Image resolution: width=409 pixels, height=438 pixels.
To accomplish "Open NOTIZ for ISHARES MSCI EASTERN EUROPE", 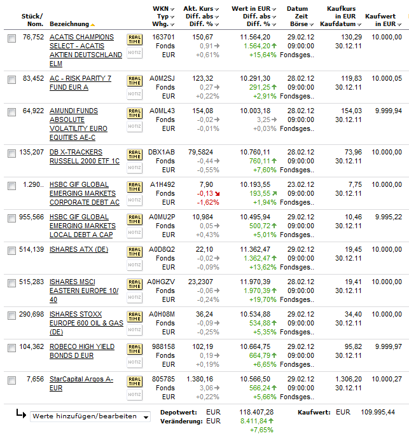I will tap(134, 298).
